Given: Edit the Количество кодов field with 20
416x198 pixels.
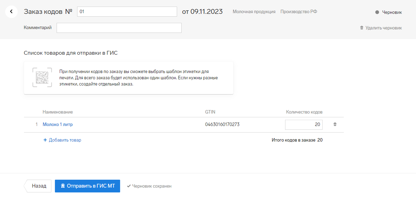Looking at the screenshot, I should pyautogui.click(x=304, y=125).
